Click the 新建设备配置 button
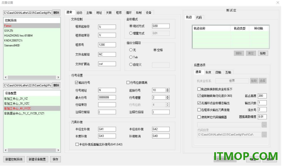 (x=37, y=159)
